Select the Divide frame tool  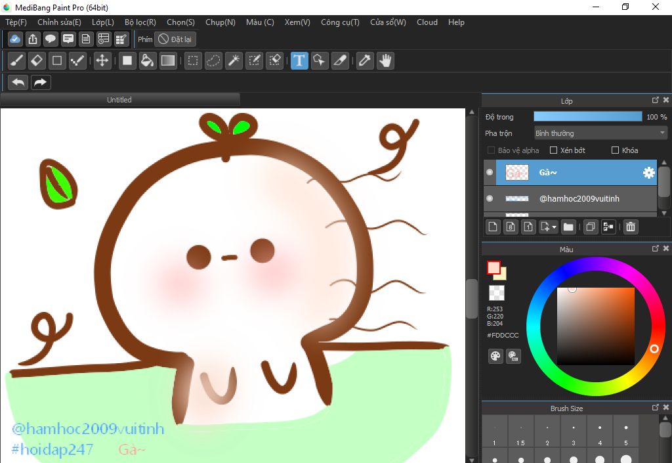[x=339, y=60]
